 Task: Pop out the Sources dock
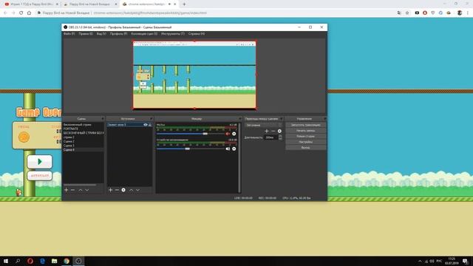click(151, 119)
